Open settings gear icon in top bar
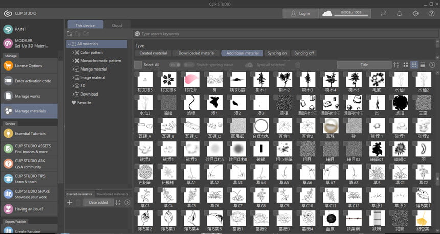The width and height of the screenshot is (440, 234). click(x=415, y=13)
